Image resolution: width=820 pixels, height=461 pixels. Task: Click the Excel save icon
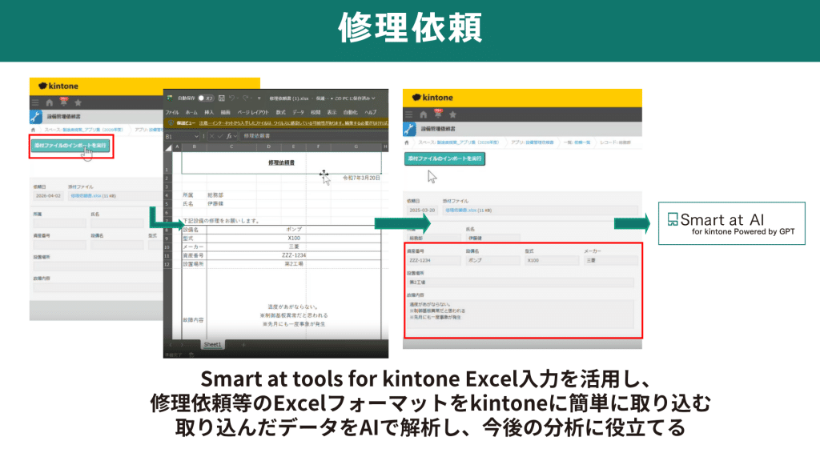point(222,98)
